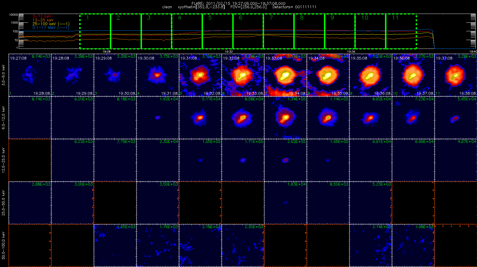The image size is (477, 267).
Task: Open the 50-100 keV image with peak 2.18E+03
Action: [x=200, y=245]
